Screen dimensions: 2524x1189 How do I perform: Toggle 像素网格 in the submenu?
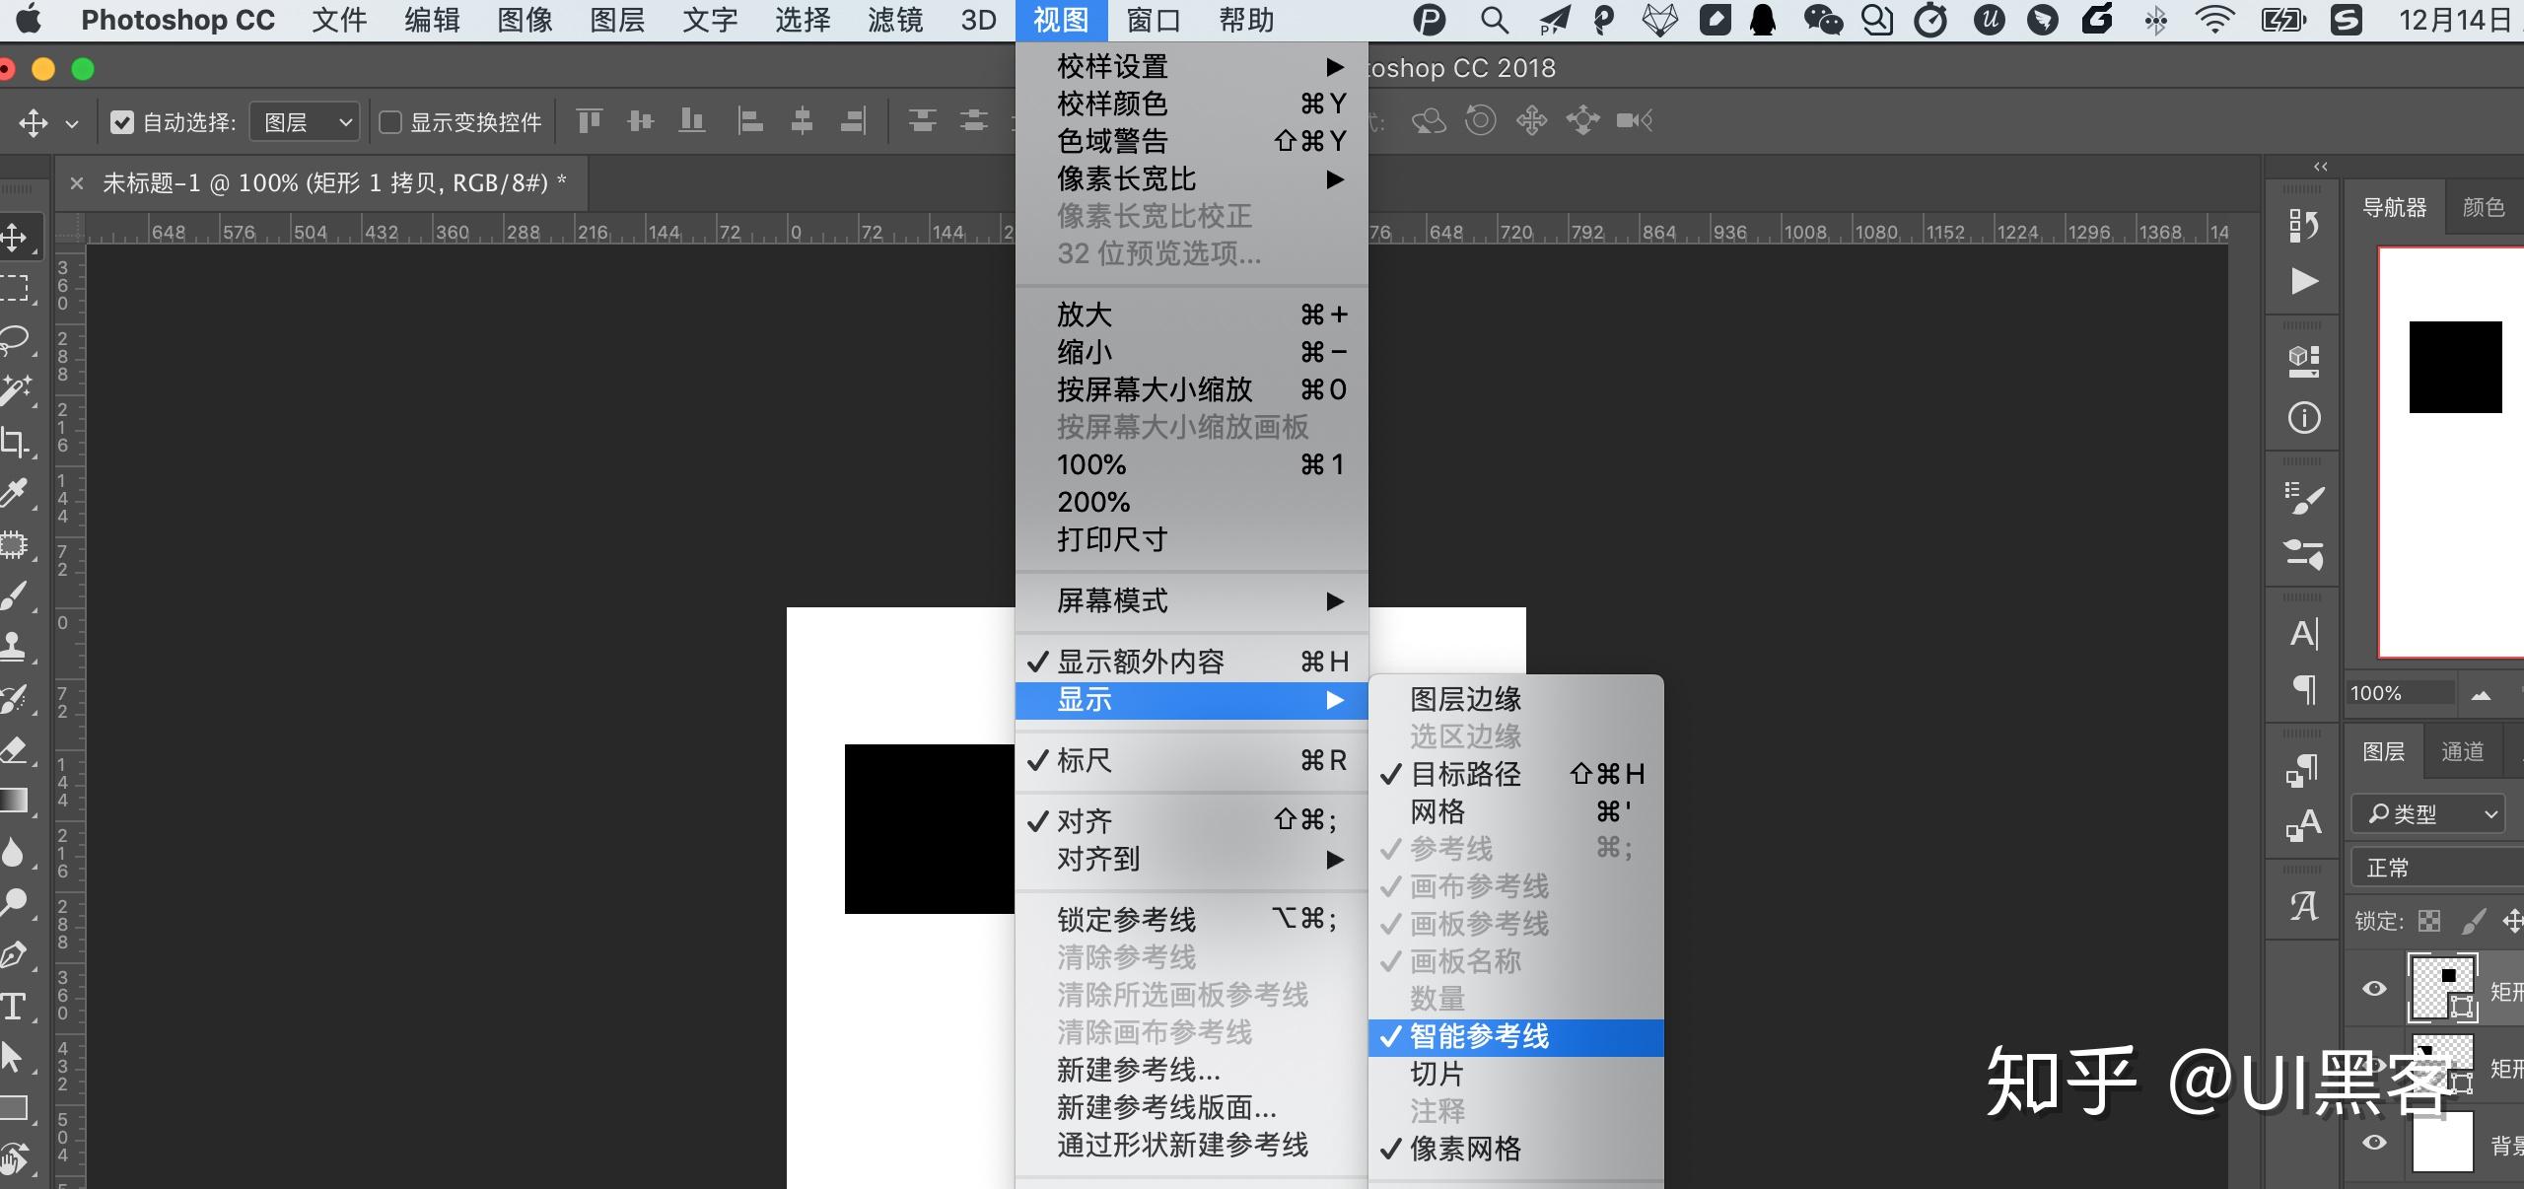[x=1516, y=1150]
